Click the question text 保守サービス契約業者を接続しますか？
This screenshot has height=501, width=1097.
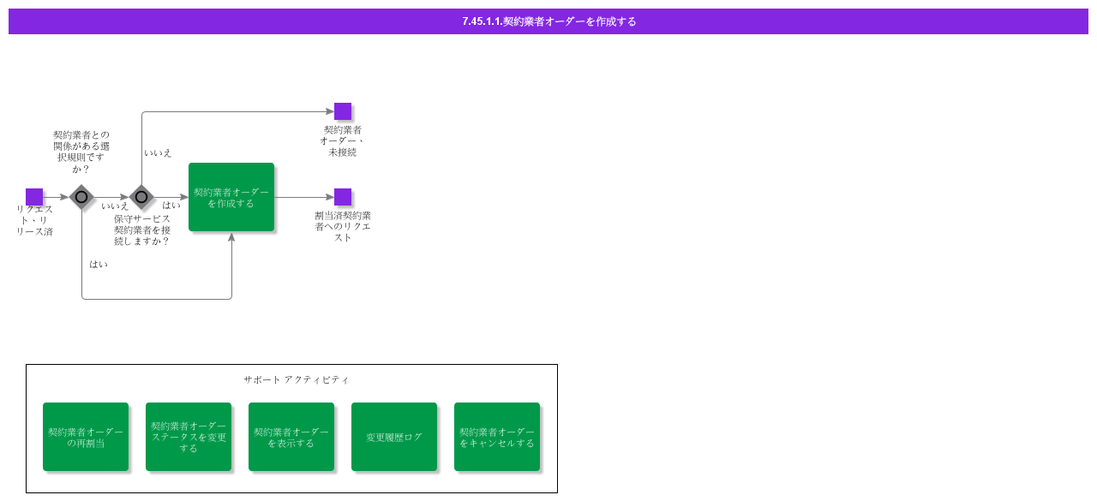(x=142, y=230)
